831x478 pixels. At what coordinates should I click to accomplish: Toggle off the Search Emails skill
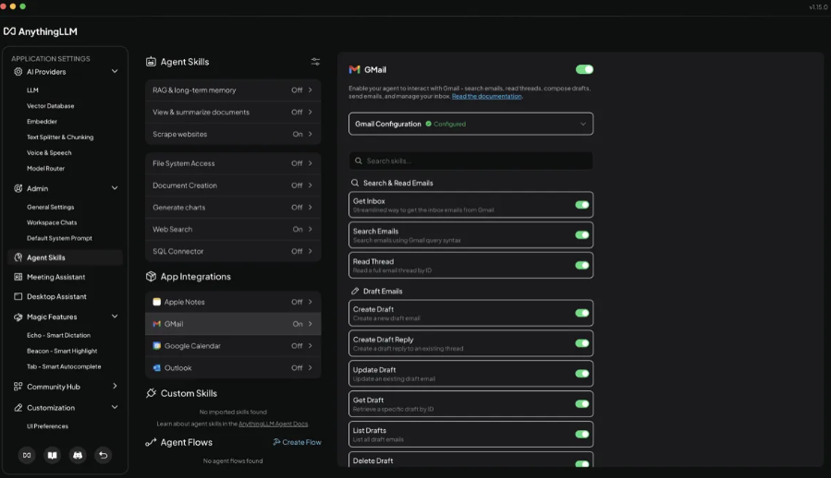click(x=582, y=235)
